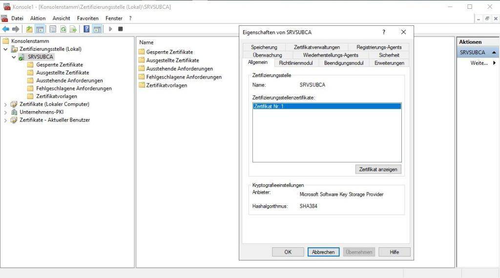This screenshot has width=500, height=278.
Task: Open the Fenster menu
Action: pos(114,19)
